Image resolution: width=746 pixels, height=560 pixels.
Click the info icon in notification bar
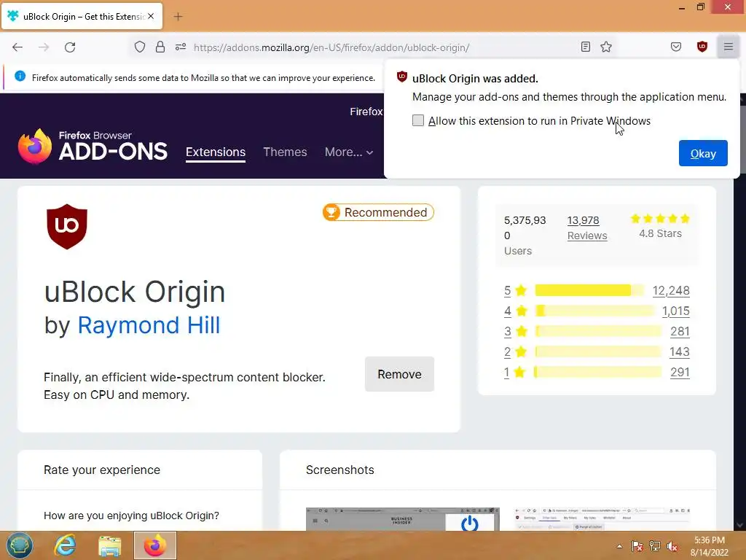coord(20,76)
